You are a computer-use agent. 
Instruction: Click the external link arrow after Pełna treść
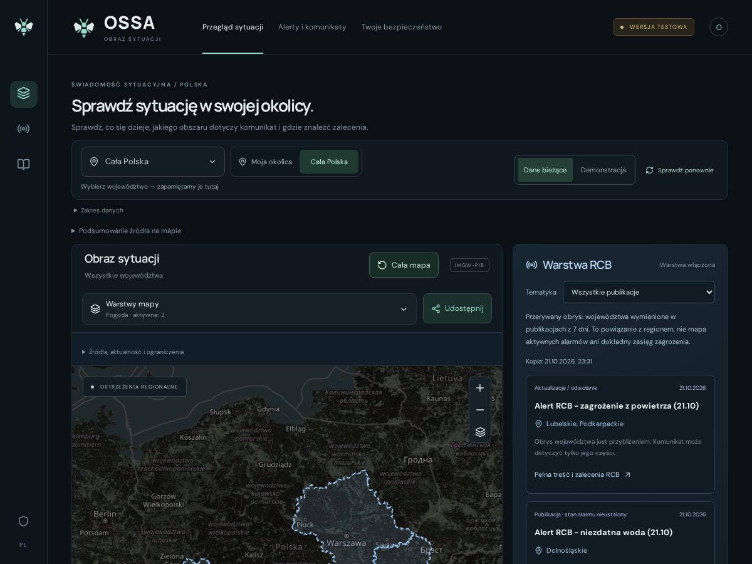pyautogui.click(x=627, y=475)
